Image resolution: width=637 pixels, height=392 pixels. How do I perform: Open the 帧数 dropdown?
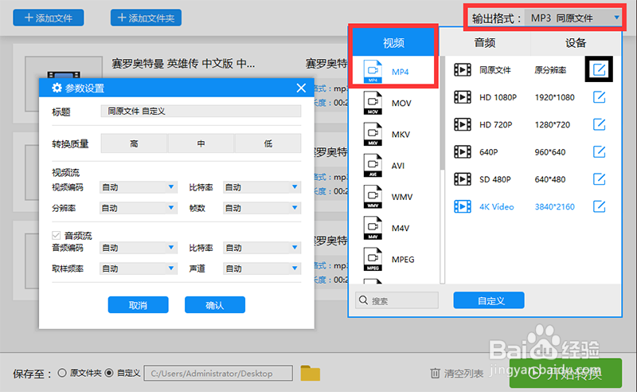coord(262,208)
